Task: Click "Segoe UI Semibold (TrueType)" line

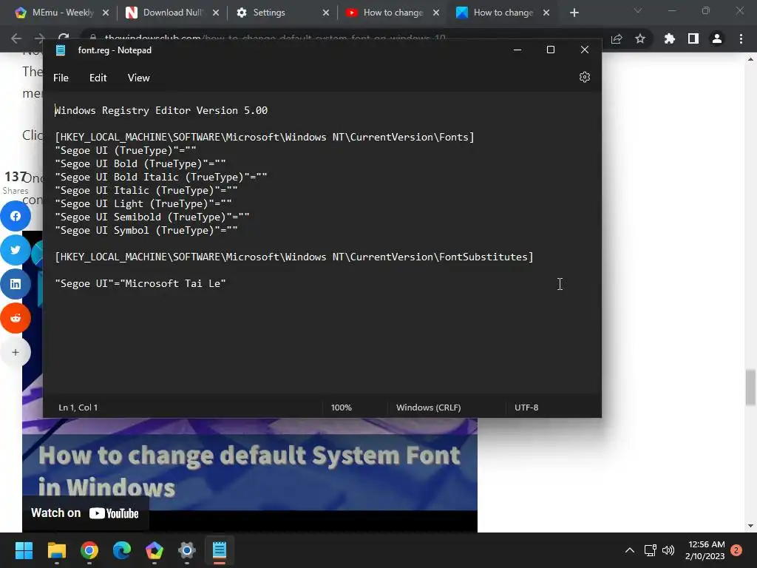Action: (x=152, y=217)
